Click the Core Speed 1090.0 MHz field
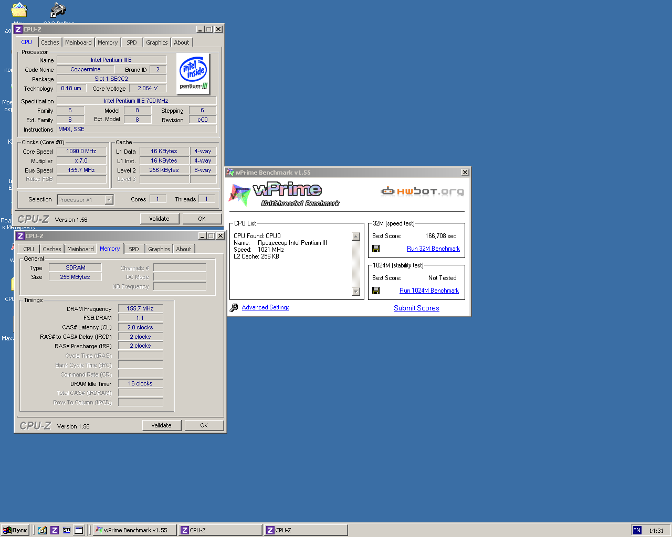Viewport: 672px width, 537px height. [x=81, y=151]
